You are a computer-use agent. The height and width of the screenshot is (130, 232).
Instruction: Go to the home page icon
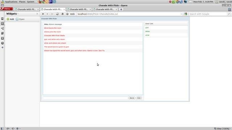(63, 14)
